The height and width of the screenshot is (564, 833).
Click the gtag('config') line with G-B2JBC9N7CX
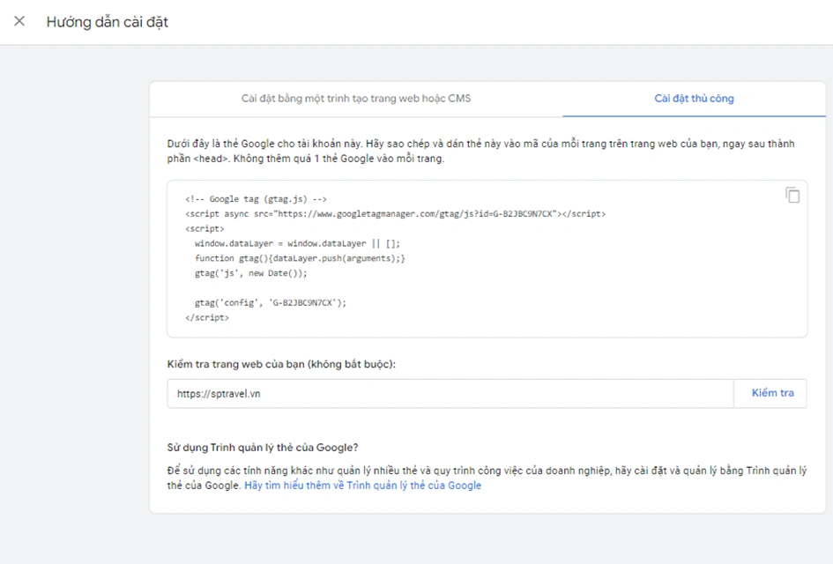click(271, 303)
